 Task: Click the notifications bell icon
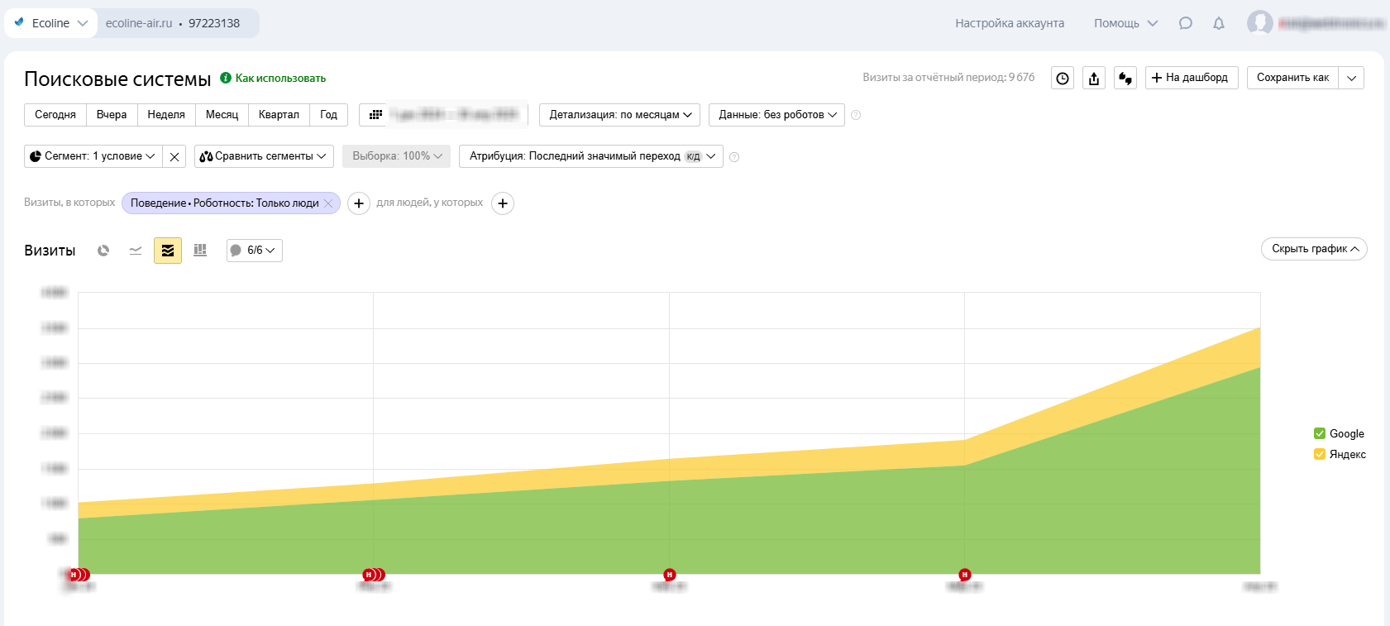point(1218,23)
